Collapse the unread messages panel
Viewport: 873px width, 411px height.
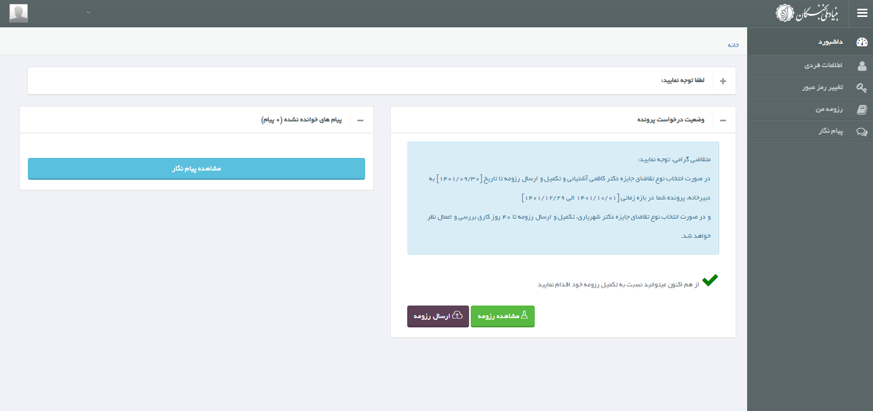360,120
